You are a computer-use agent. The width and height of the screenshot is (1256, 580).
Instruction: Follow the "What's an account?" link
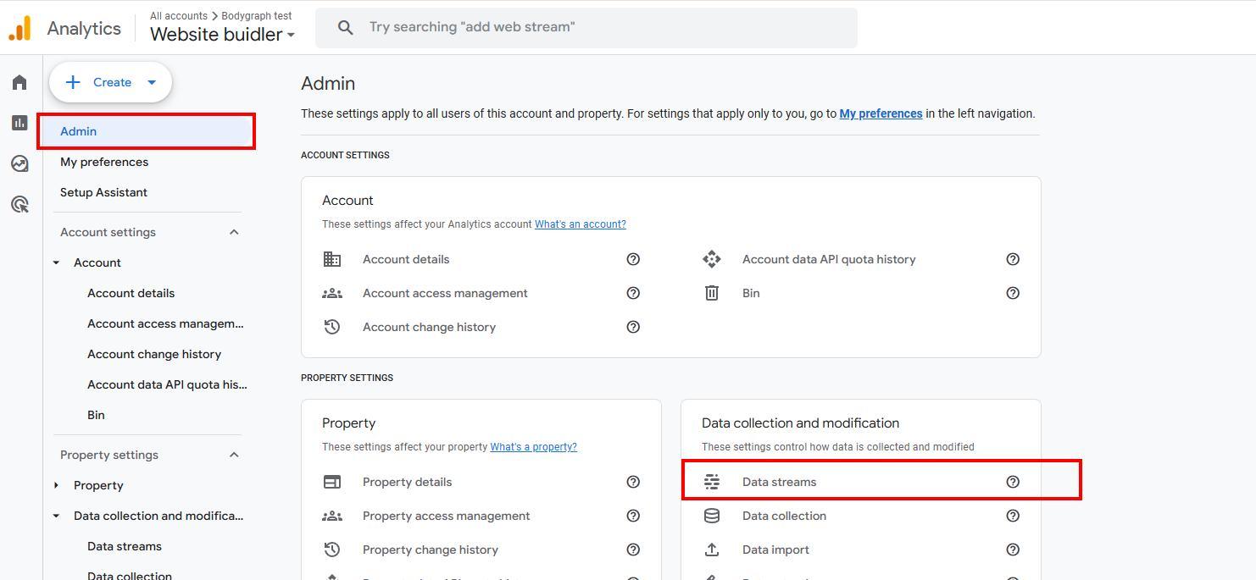580,224
